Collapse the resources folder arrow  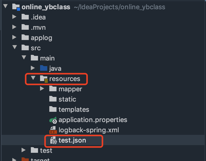click(x=33, y=78)
